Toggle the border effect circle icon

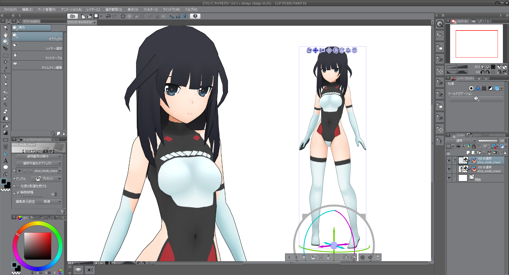[x=471, y=88]
